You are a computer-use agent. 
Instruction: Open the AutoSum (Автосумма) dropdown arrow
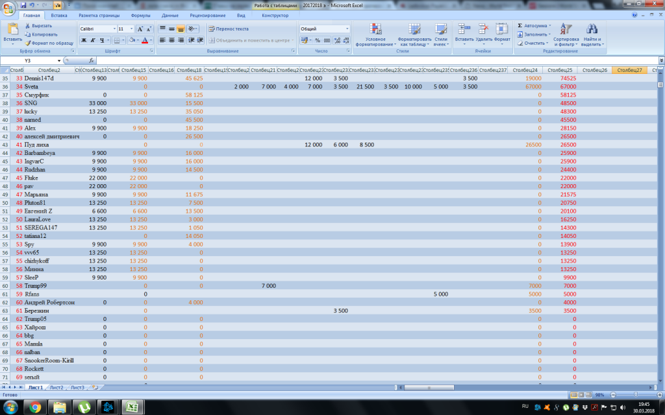[x=549, y=25]
